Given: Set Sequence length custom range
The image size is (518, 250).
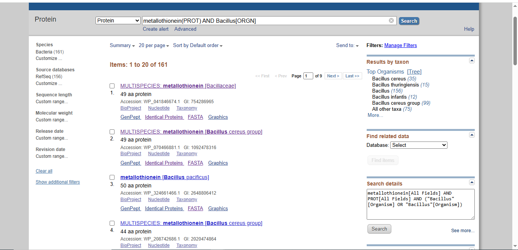Looking at the screenshot, I should coord(52,102).
